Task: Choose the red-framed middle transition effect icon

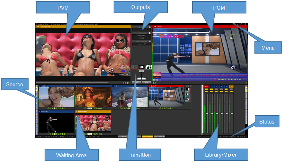Action: coord(141,67)
